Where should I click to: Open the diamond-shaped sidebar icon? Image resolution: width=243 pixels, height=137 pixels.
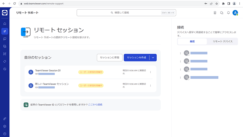pos(5,62)
